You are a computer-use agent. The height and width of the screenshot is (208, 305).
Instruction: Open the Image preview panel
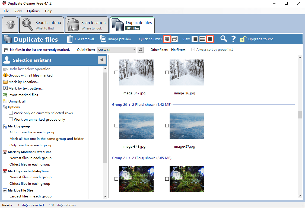point(116,39)
